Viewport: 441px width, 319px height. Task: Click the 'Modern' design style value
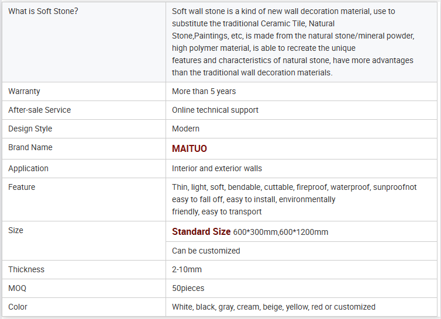pyautogui.click(x=185, y=129)
